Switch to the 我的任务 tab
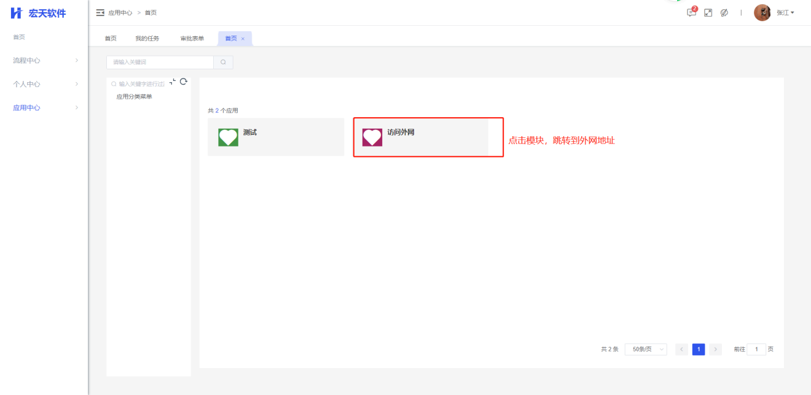811x395 pixels. click(x=147, y=39)
